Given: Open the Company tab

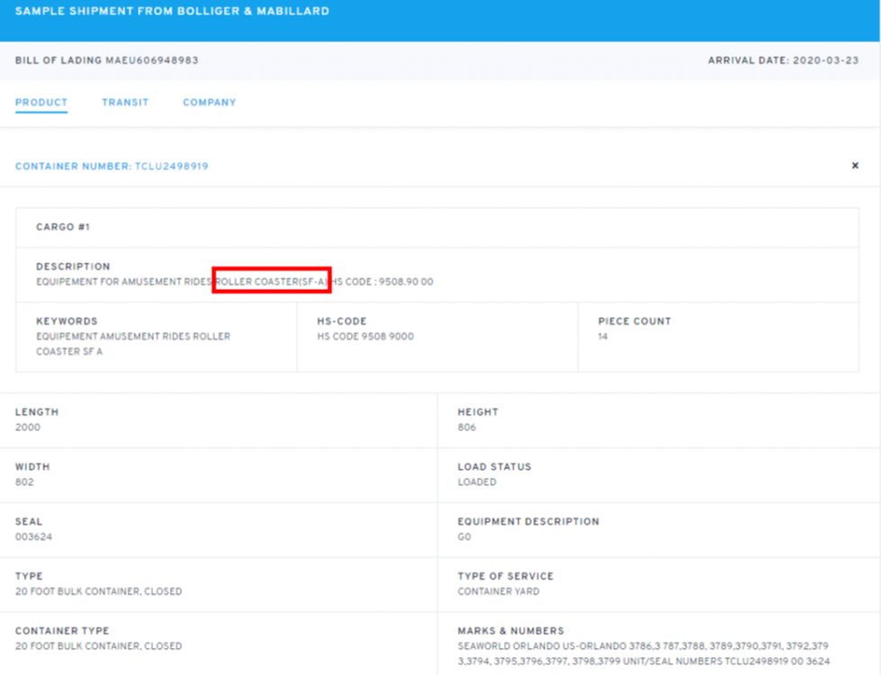Looking at the screenshot, I should pyautogui.click(x=209, y=103).
